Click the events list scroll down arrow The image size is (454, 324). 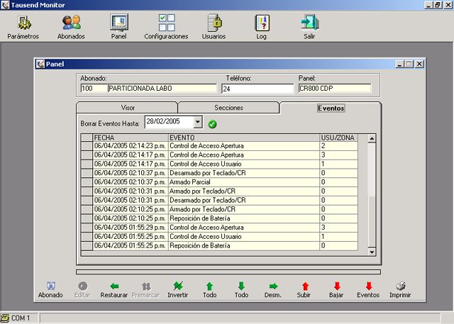click(372, 252)
